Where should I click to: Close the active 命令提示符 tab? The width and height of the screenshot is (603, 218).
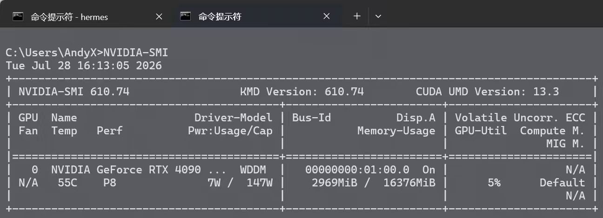tap(326, 17)
